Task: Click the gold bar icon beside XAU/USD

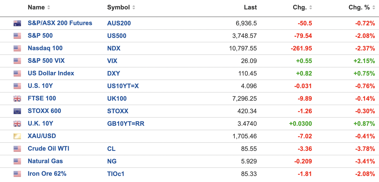Action: tap(17, 136)
